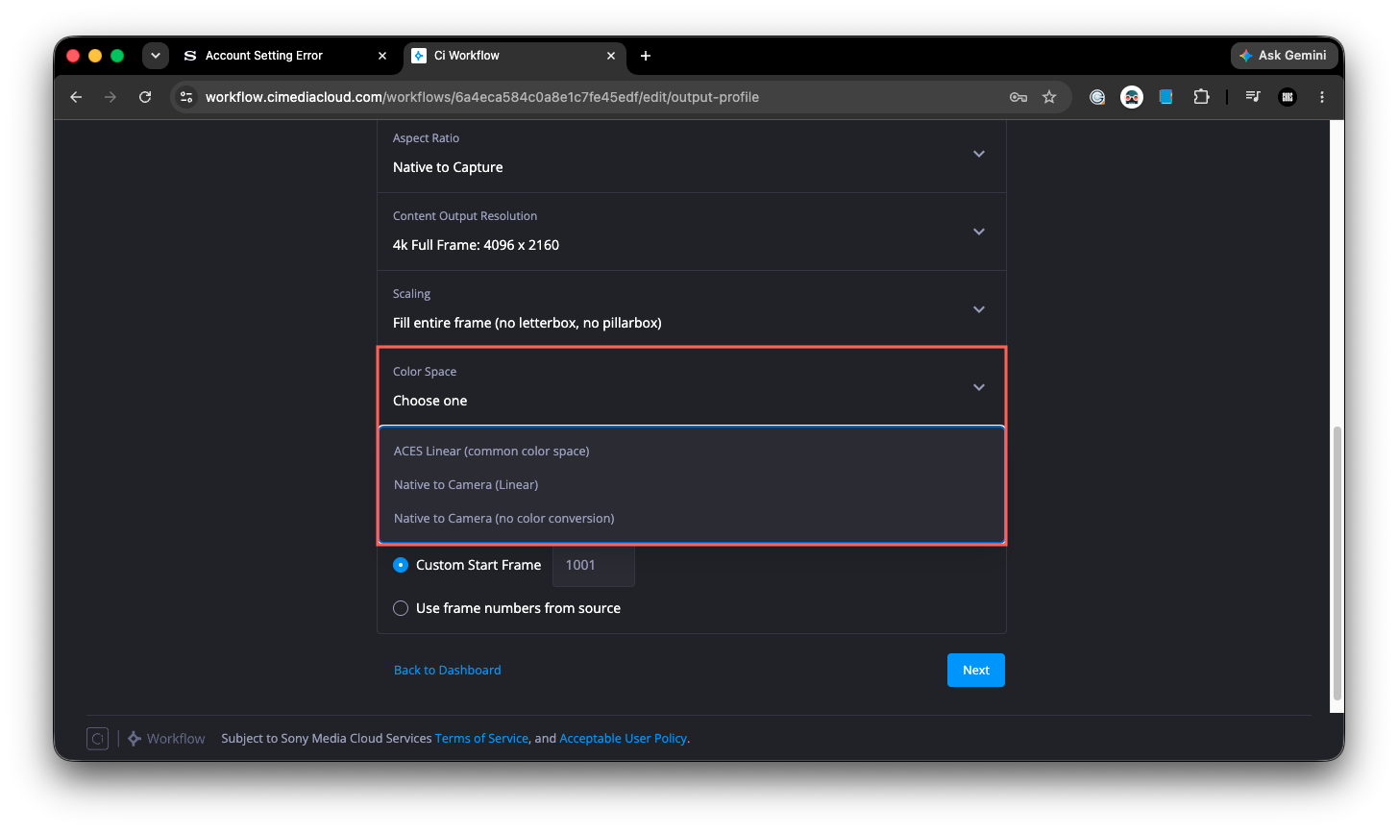Image resolution: width=1398 pixels, height=832 pixels.
Task: Click the browser reload icon
Action: click(145, 97)
